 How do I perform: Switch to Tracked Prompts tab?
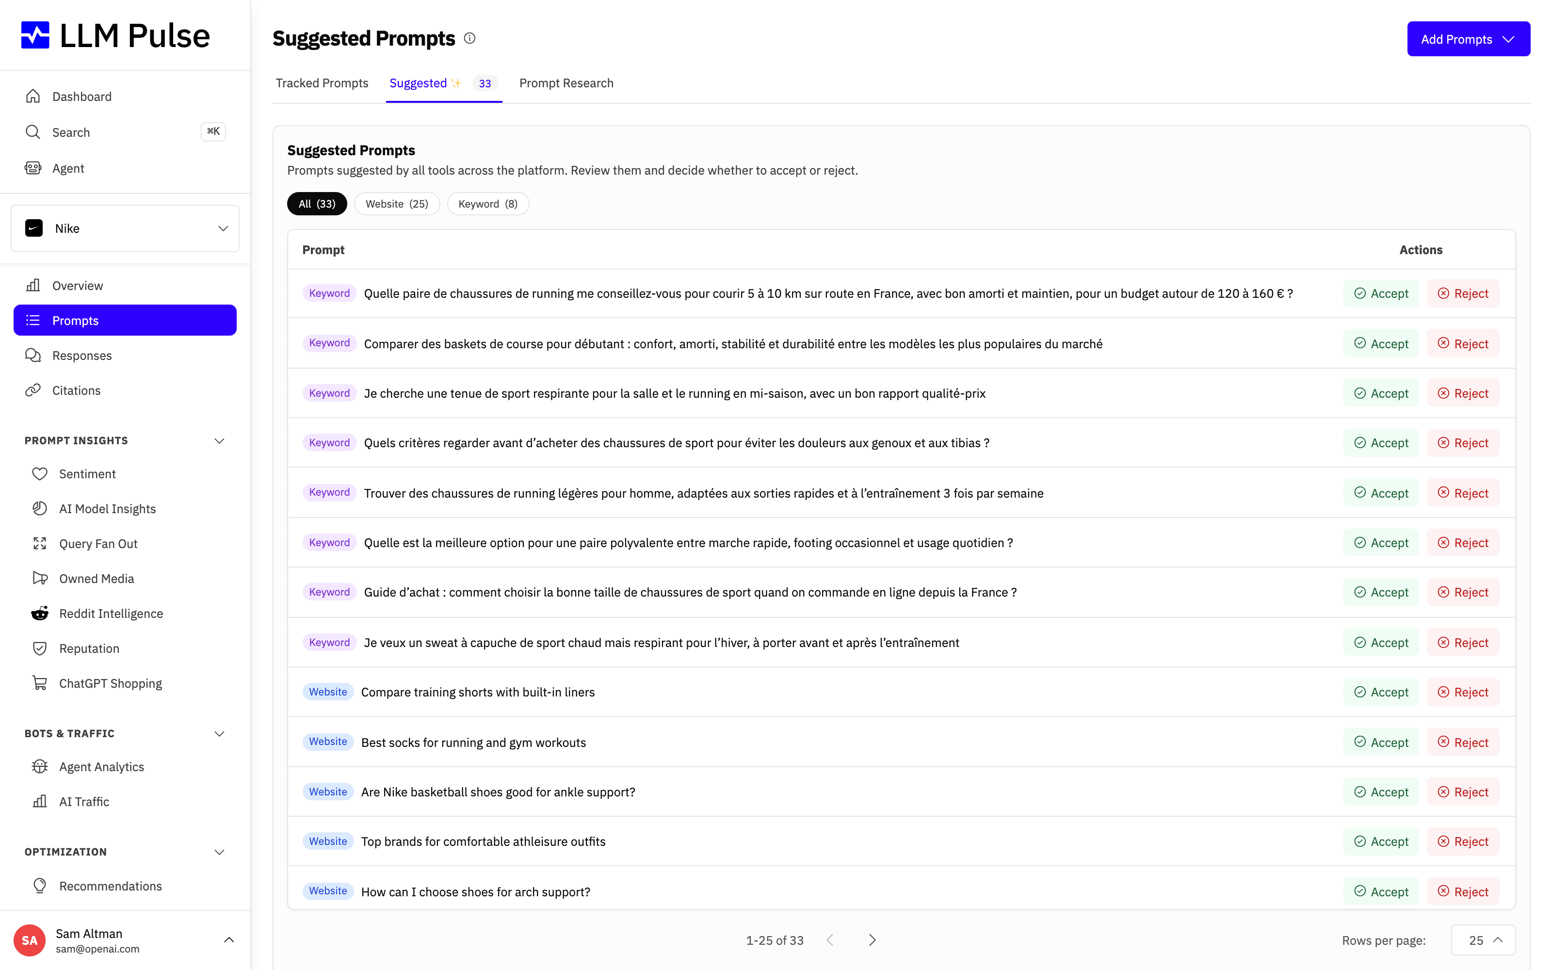point(322,83)
